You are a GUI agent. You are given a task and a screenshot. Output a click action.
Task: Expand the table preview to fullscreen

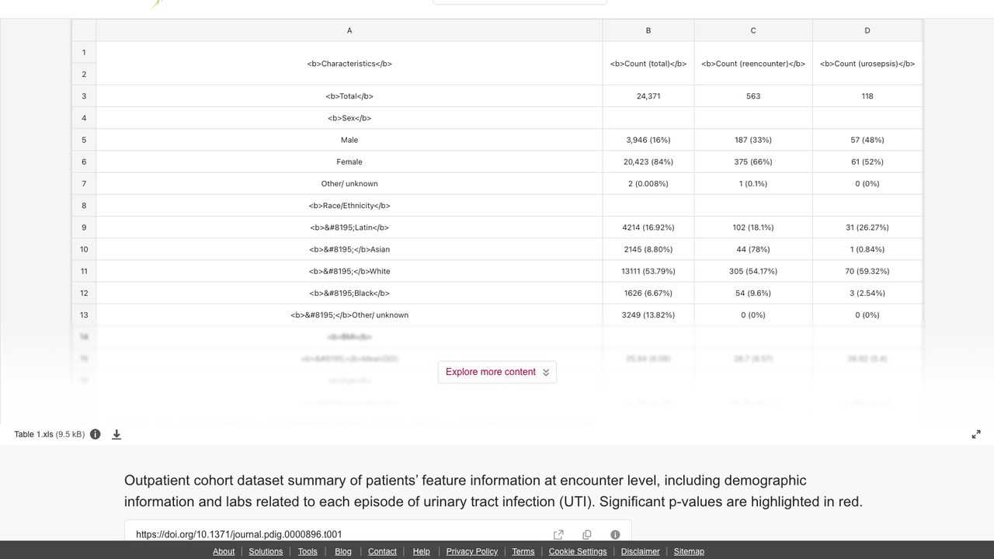tap(976, 435)
